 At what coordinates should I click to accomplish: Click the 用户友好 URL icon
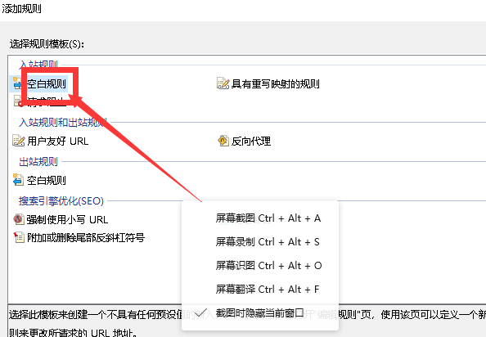pyautogui.click(x=18, y=141)
